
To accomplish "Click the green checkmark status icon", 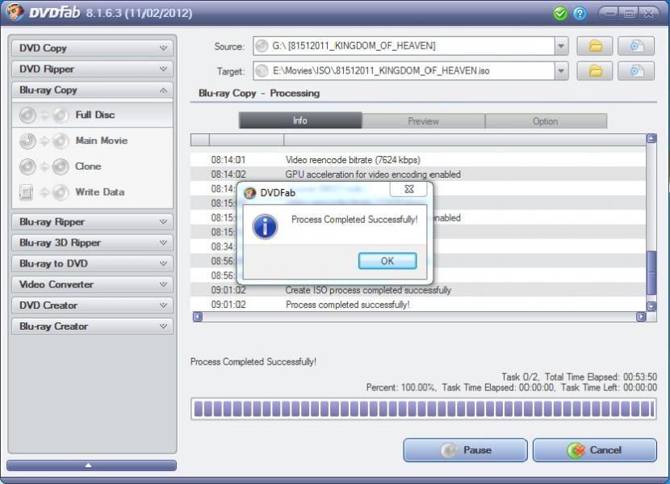I will click(559, 14).
